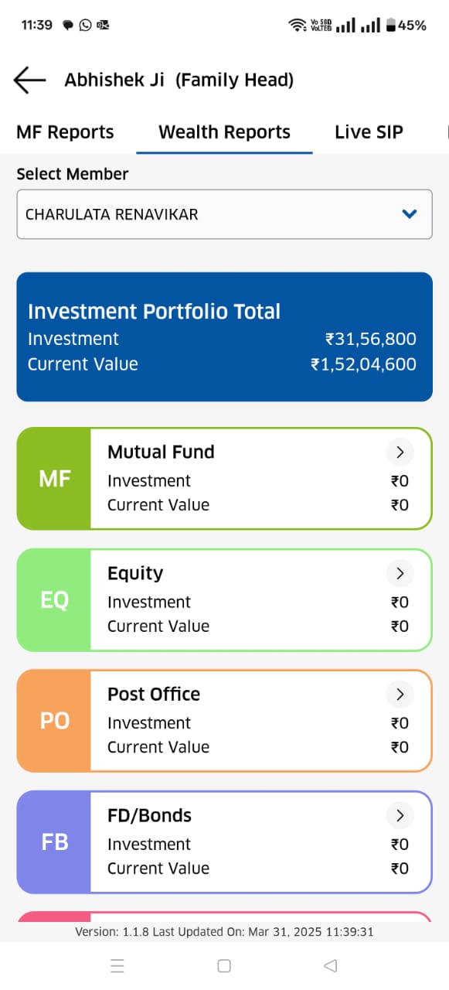Open Equity details chevron
Image resolution: width=449 pixels, height=990 pixels.
(400, 573)
